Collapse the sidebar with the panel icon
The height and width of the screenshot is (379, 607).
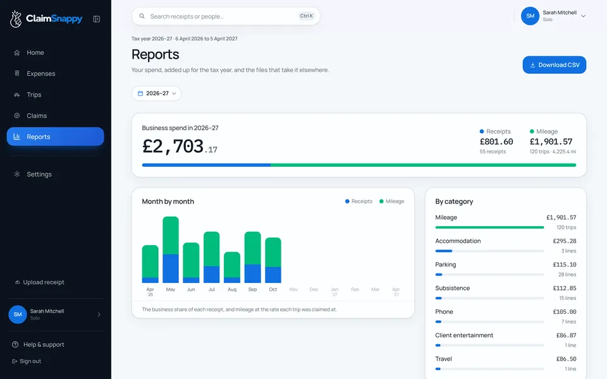click(x=96, y=19)
